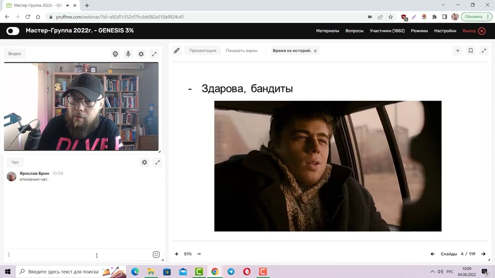Open video settings gear icon
The width and height of the screenshot is (495, 278).
141,54
